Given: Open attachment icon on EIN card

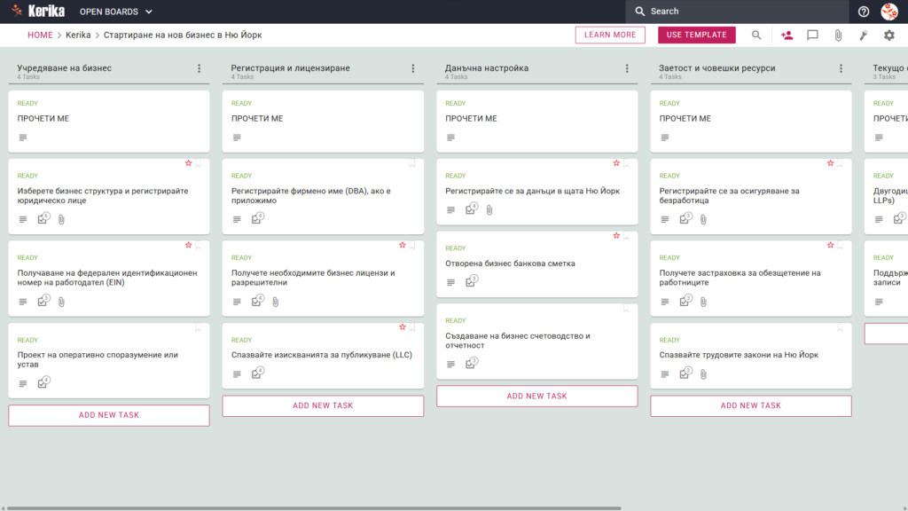Looking at the screenshot, I should click(x=61, y=302).
